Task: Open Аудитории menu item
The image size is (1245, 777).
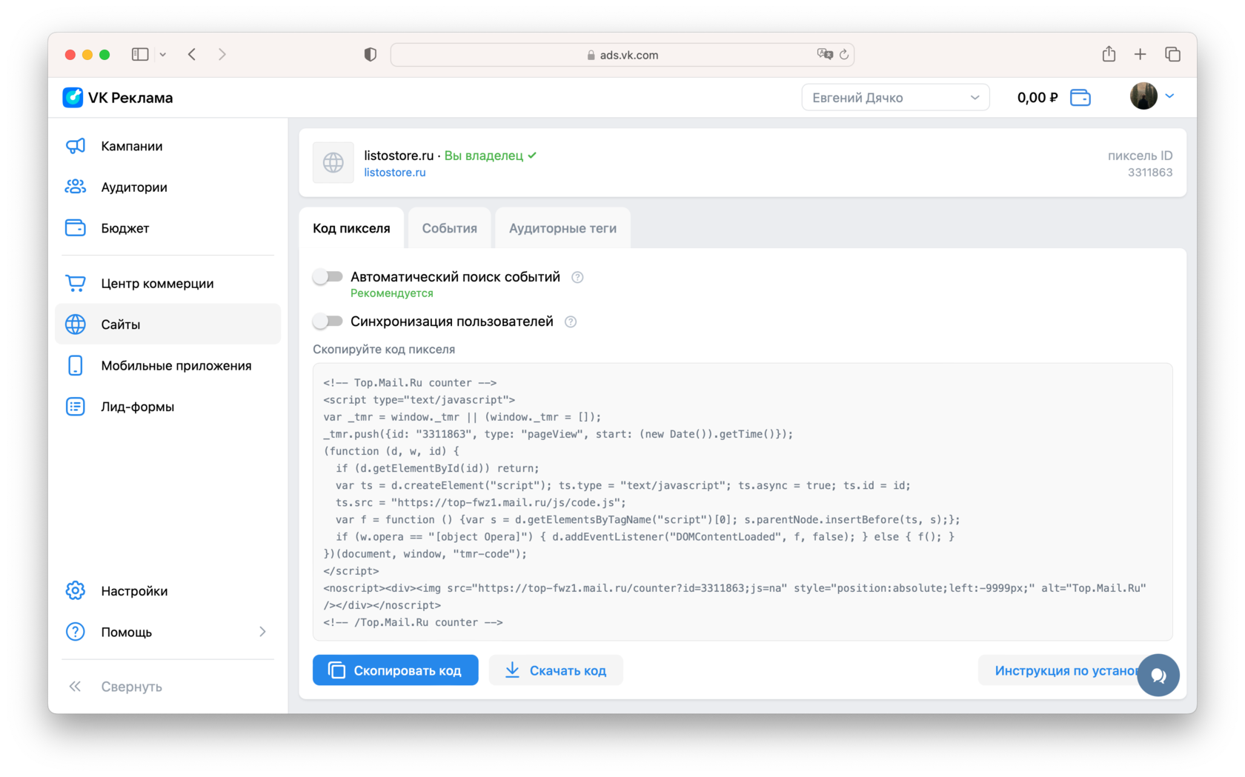Action: coord(168,187)
